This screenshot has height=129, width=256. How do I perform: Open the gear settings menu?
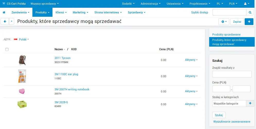(224, 22)
